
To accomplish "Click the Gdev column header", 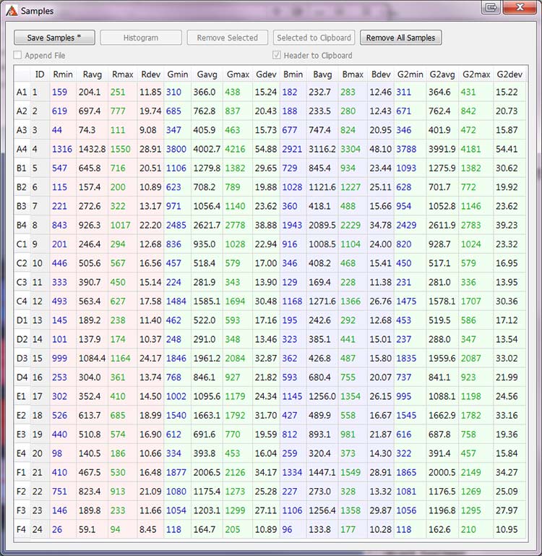I will click(x=266, y=74).
